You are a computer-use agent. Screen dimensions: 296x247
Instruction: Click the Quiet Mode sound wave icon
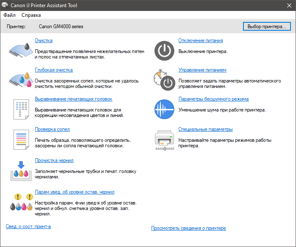(x=164, y=108)
